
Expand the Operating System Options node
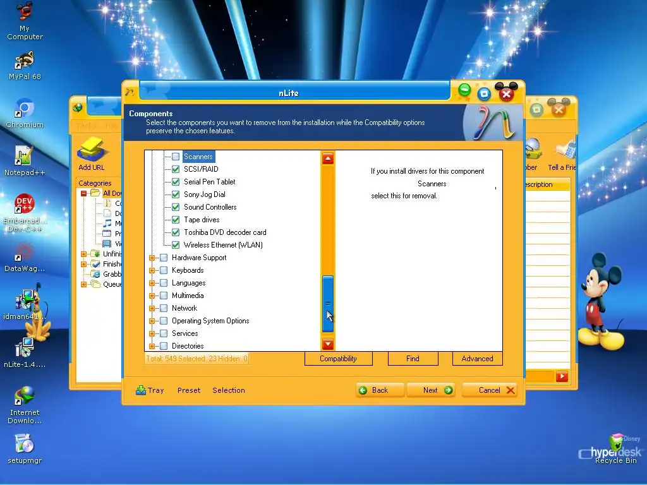click(152, 321)
